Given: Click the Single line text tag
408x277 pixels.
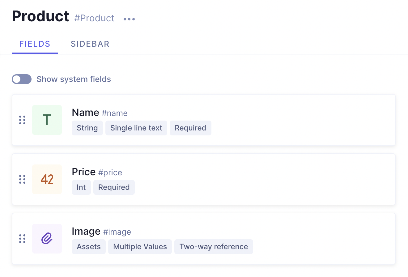Looking at the screenshot, I should [x=136, y=128].
